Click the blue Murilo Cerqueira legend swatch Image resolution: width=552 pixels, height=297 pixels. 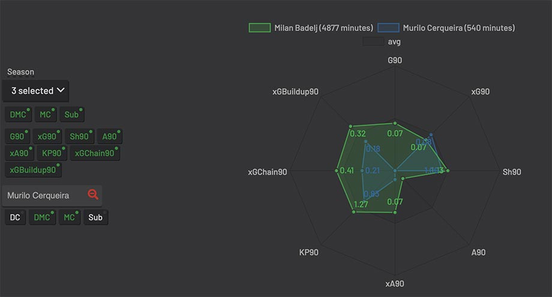pos(388,28)
